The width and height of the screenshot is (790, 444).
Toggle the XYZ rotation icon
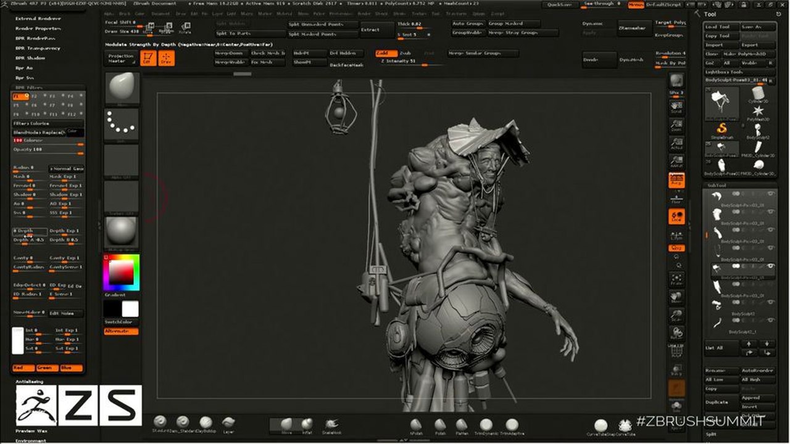pos(677,247)
